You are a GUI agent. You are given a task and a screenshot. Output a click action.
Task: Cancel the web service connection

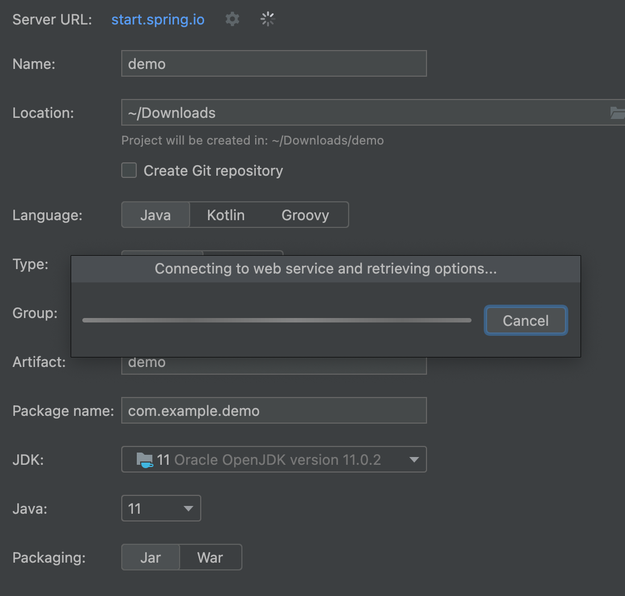[x=525, y=321]
